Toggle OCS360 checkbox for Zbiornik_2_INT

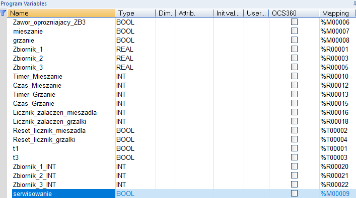294,175
